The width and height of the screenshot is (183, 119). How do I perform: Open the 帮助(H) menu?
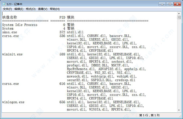55,9
